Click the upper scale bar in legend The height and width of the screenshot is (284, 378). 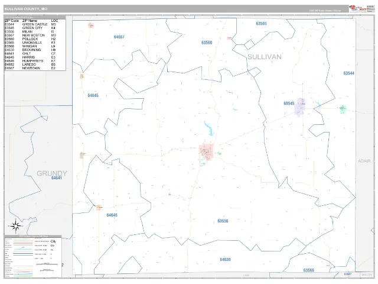[x=47, y=264]
